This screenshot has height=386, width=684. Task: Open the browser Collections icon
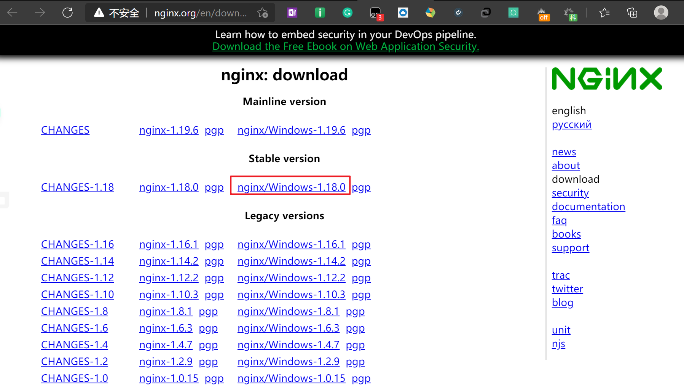click(x=632, y=13)
